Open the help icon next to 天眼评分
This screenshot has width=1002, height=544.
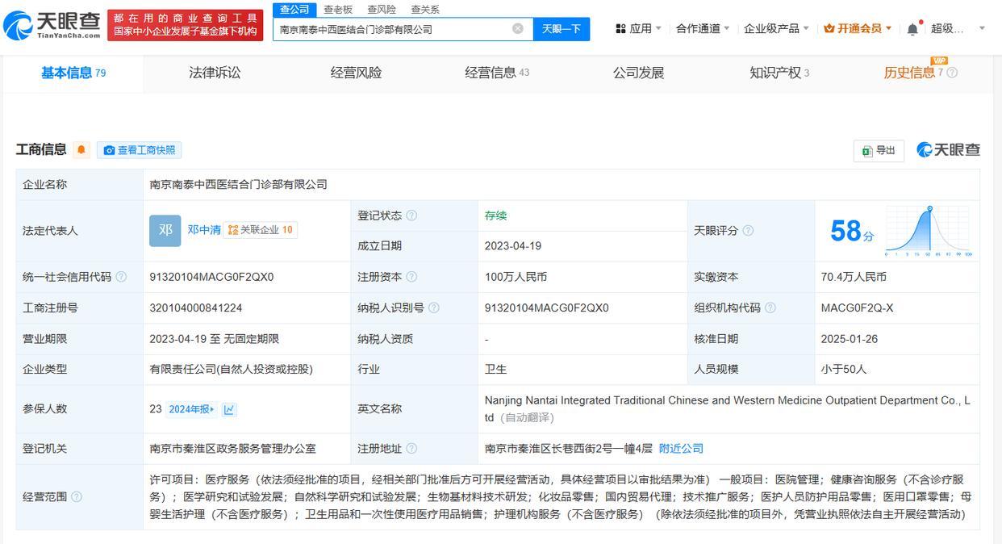748,231
